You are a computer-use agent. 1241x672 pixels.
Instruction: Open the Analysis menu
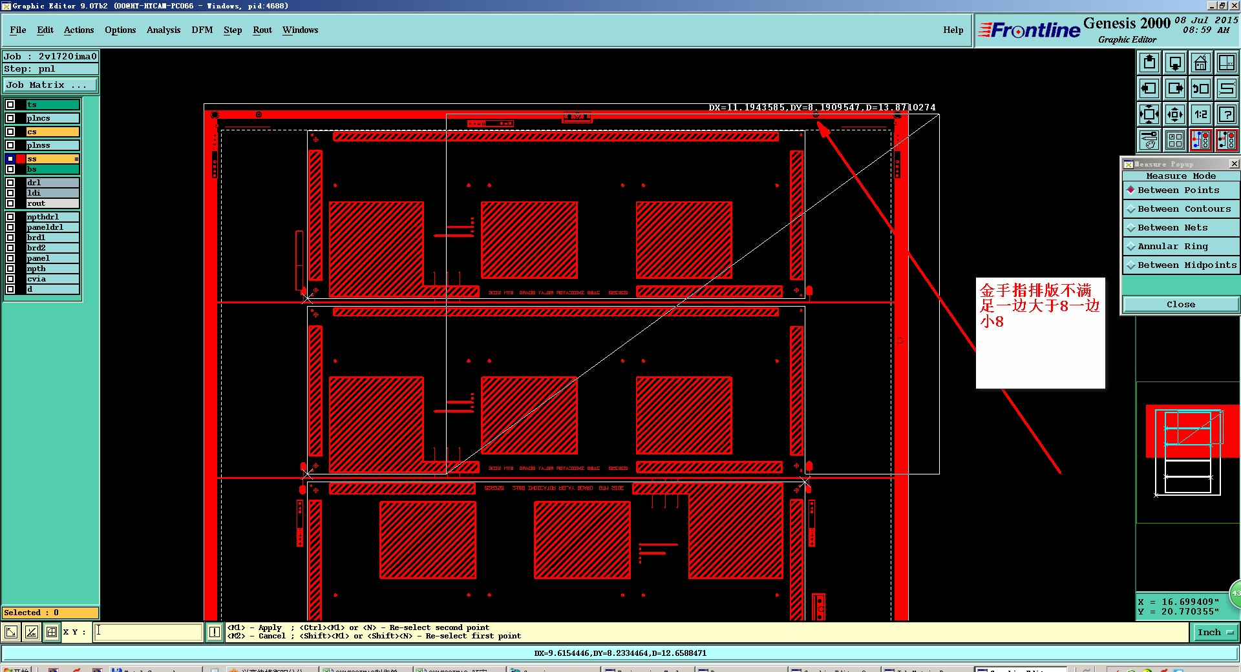(164, 30)
